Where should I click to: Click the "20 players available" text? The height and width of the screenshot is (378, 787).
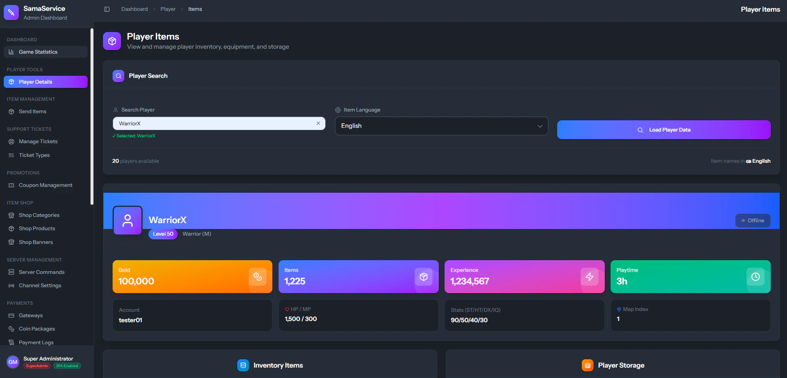coord(136,161)
